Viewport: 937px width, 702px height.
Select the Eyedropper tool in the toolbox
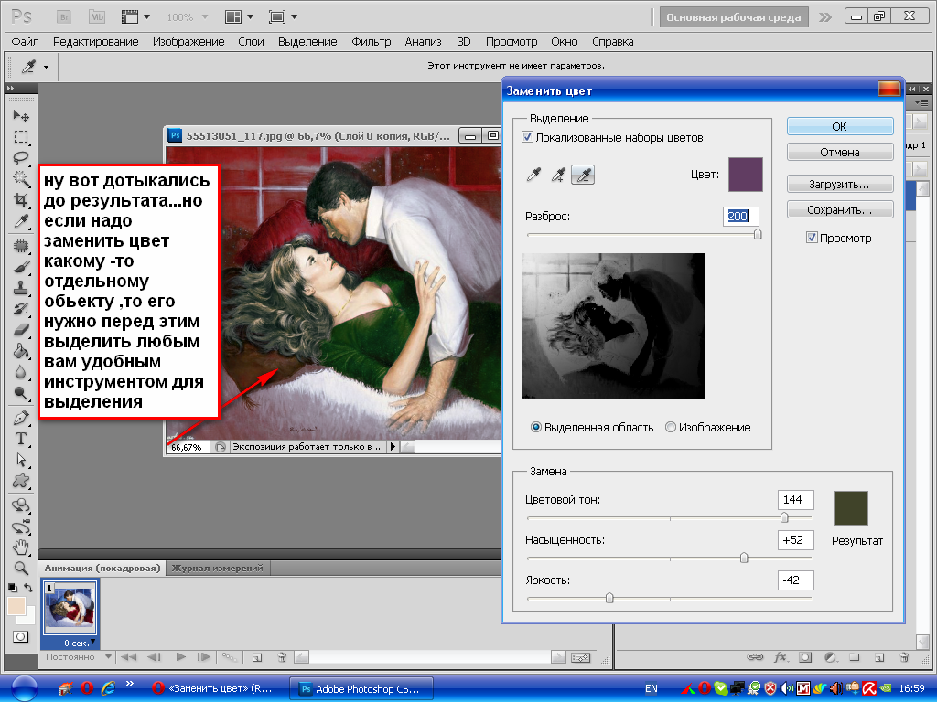(x=21, y=221)
